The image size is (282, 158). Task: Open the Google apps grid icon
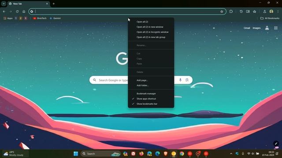point(276,28)
